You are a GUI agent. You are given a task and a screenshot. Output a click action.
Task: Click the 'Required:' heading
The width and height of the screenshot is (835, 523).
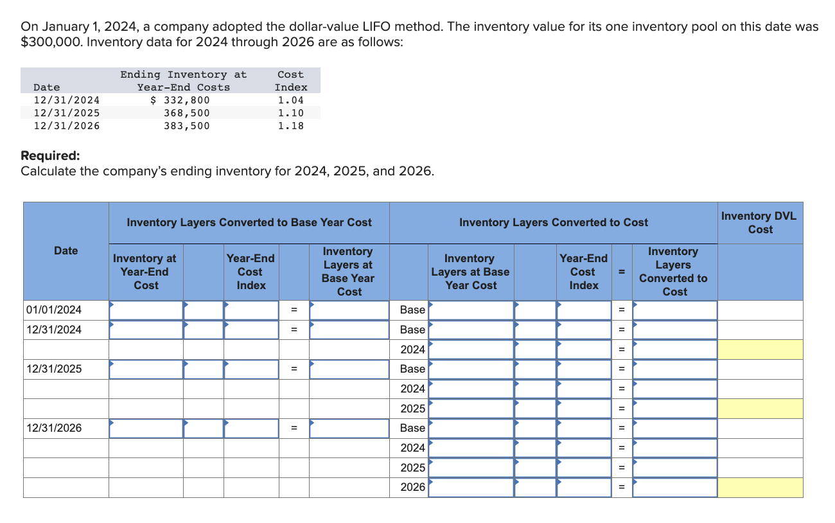(x=51, y=155)
